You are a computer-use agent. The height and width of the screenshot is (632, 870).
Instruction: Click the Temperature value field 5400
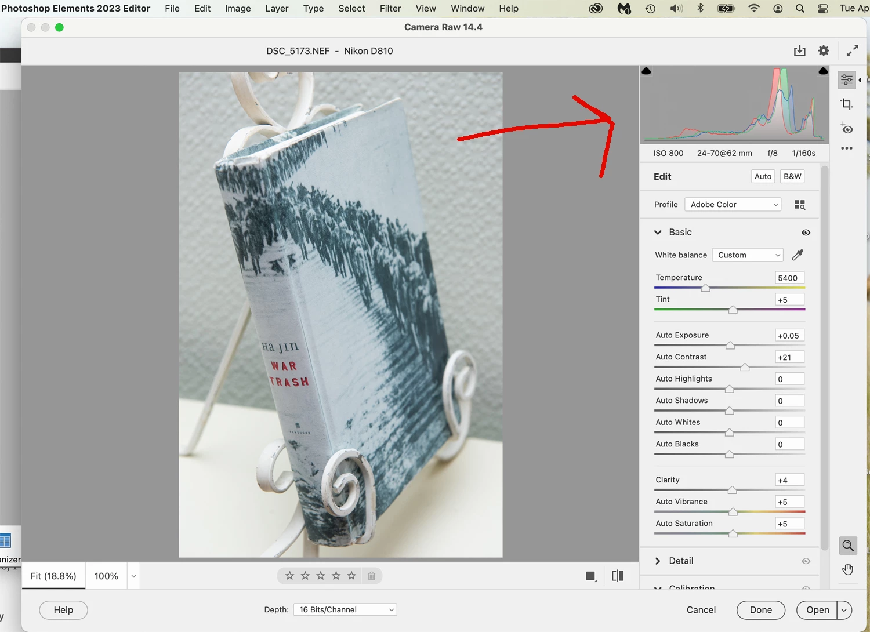790,278
